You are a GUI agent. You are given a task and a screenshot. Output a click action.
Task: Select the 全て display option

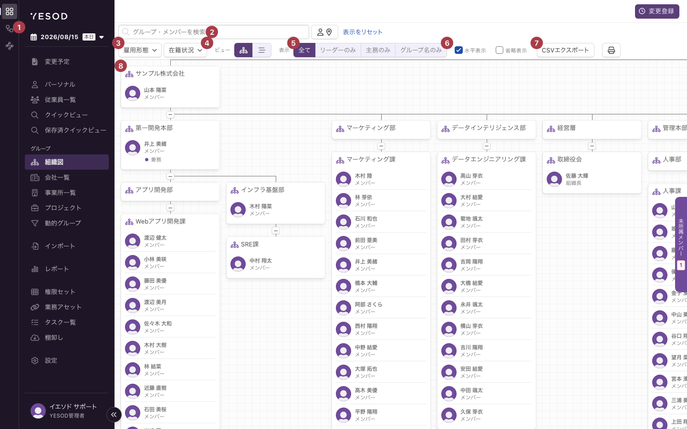pos(304,50)
